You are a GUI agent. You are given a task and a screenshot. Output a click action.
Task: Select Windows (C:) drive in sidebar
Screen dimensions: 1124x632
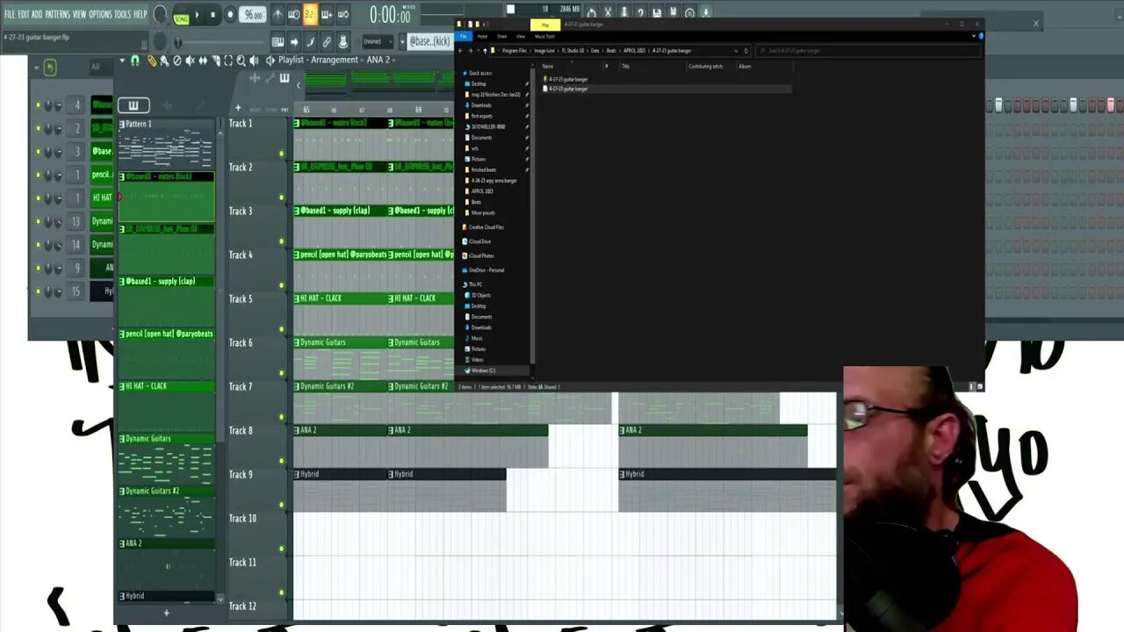click(483, 370)
